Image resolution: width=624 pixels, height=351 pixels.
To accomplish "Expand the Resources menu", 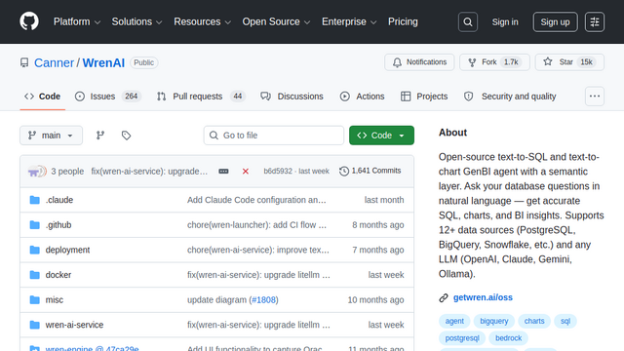I will click(202, 21).
